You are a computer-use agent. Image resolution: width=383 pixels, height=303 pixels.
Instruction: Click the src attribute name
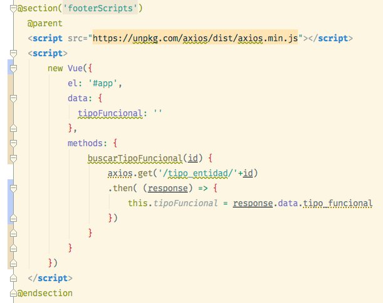tap(75, 39)
